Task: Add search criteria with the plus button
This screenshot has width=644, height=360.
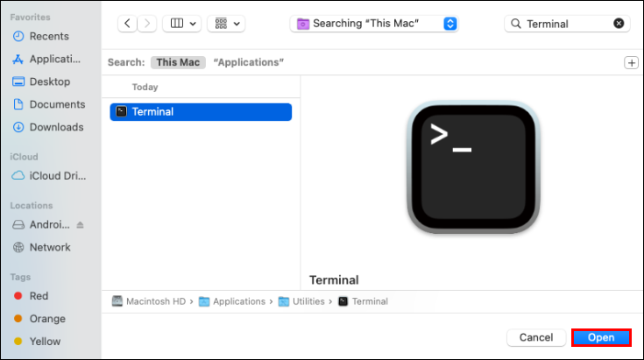Action: pyautogui.click(x=631, y=63)
